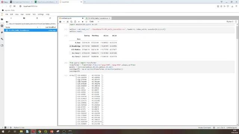Click the Mode: Command status bar entry
The image size is (239, 134).
[205, 128]
